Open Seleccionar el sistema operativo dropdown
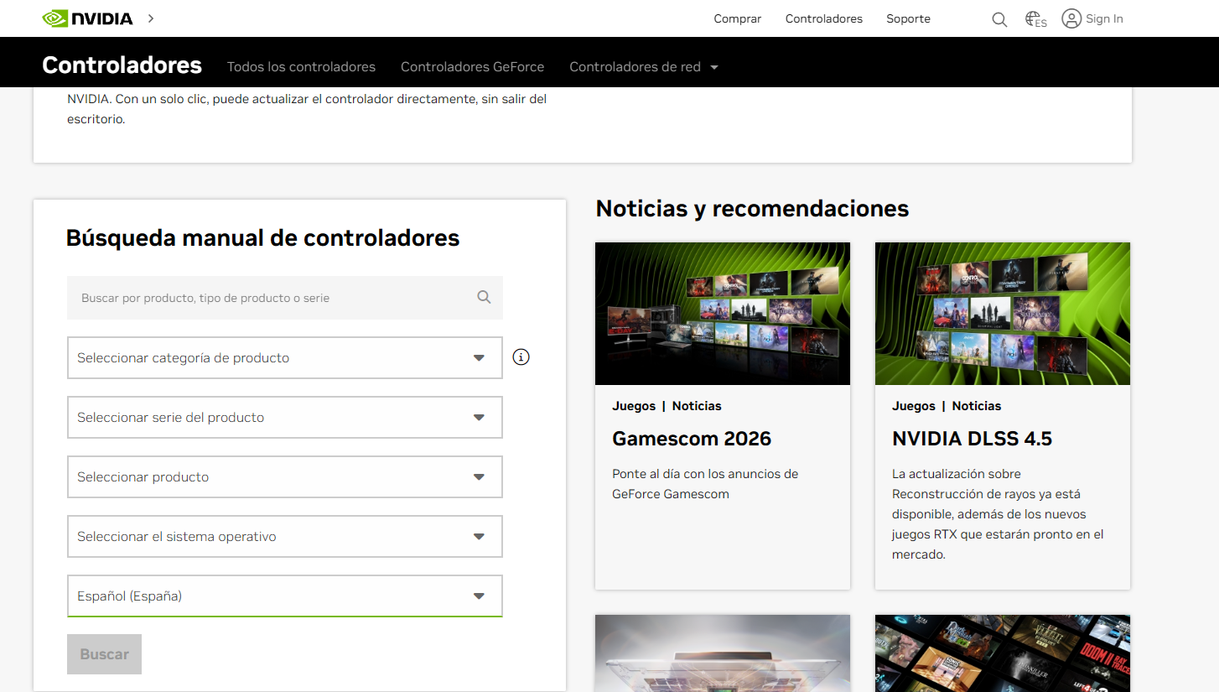1219x692 pixels. [x=285, y=537]
